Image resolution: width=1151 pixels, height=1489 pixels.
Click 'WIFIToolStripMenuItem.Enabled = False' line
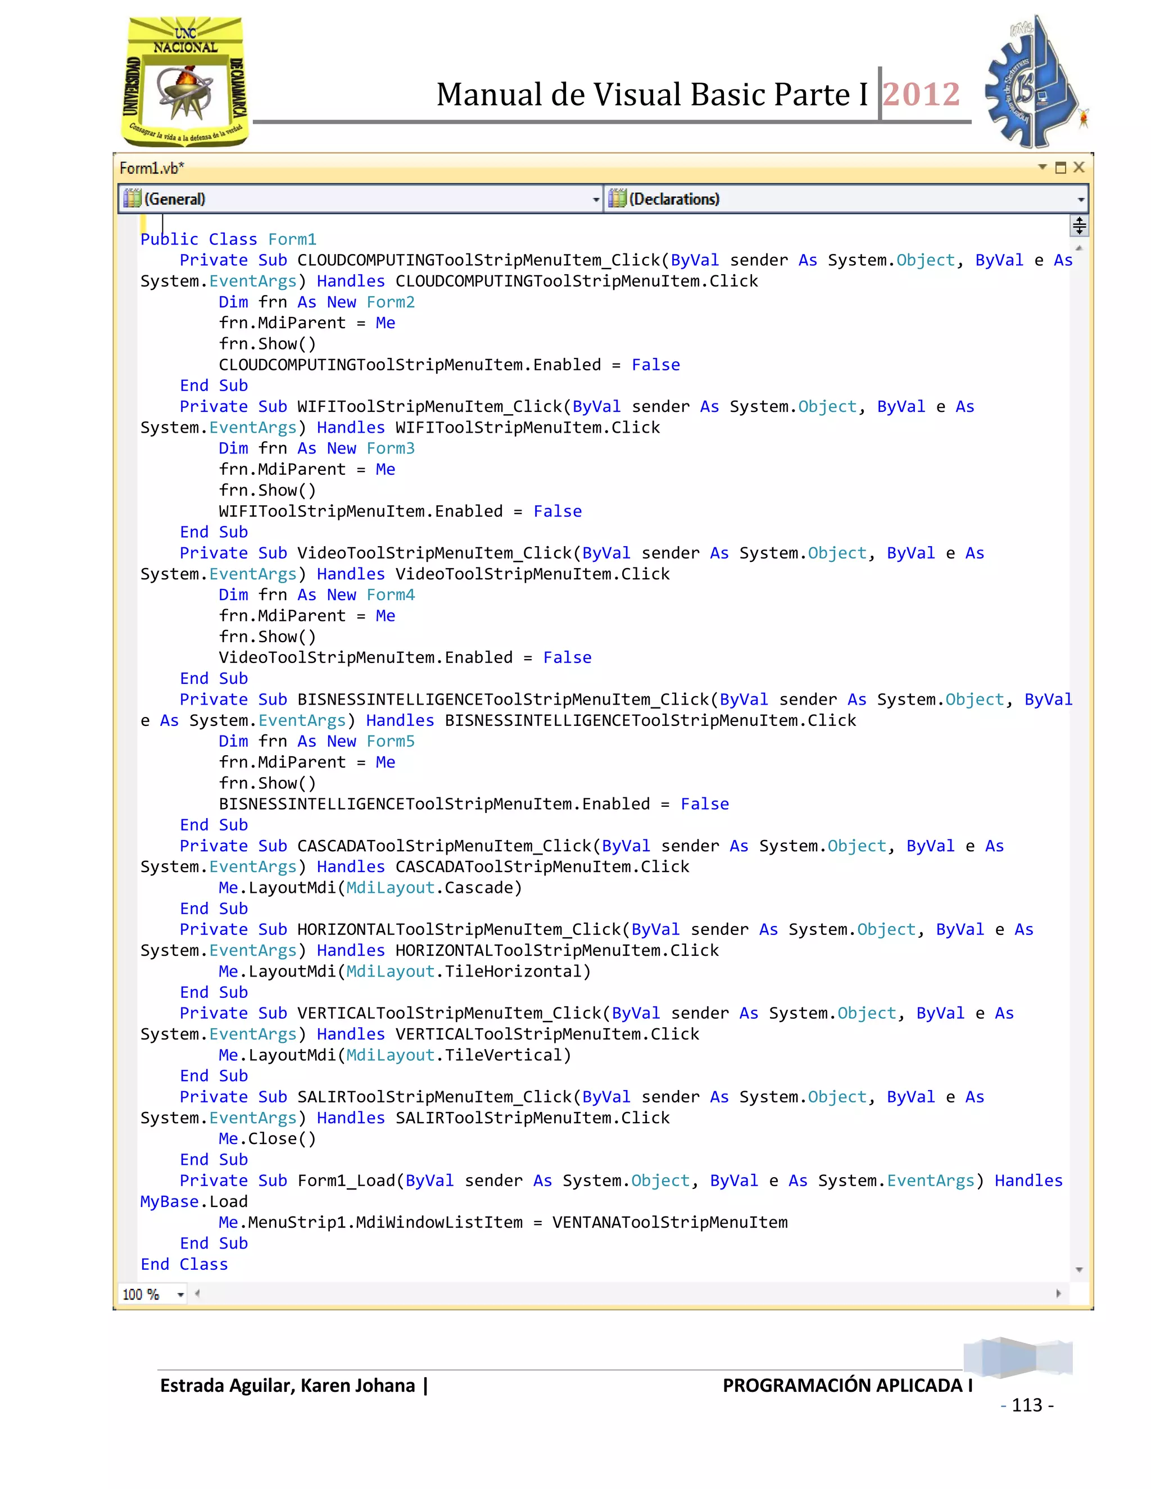click(400, 511)
